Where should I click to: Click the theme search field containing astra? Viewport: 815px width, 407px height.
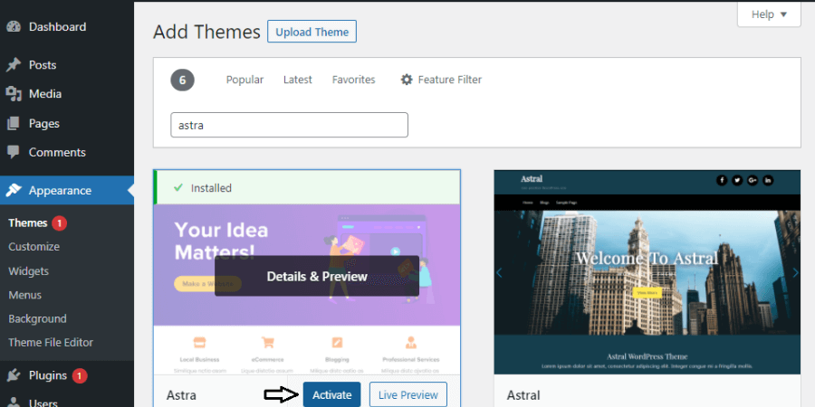[x=290, y=125]
